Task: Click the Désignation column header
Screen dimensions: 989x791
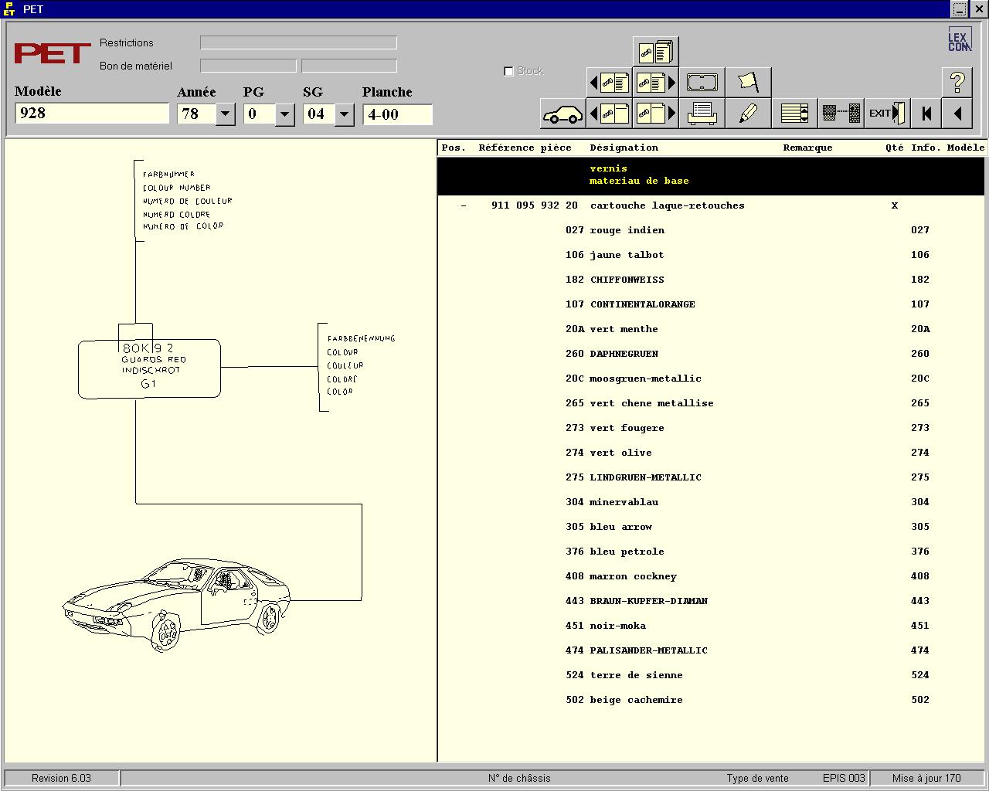Action: point(624,148)
